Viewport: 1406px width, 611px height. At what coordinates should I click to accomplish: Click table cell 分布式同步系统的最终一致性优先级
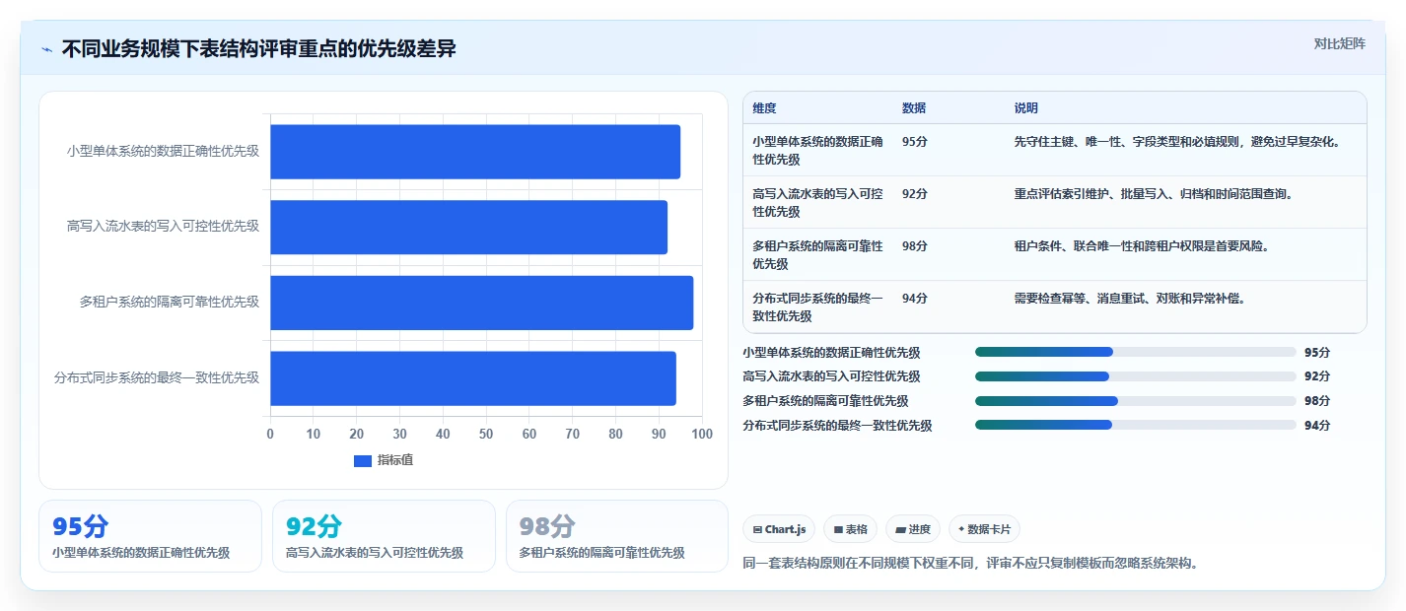pos(817,307)
